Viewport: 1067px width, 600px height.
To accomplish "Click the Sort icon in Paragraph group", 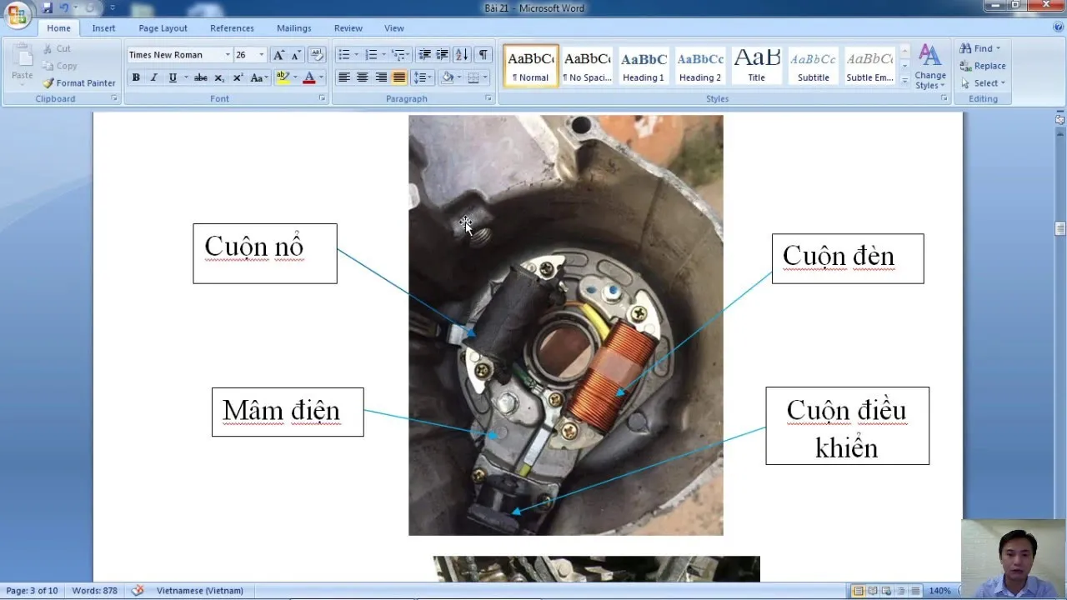I will click(463, 55).
